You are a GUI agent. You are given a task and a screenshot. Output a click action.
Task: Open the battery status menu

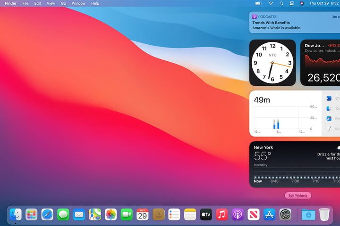[258, 3]
